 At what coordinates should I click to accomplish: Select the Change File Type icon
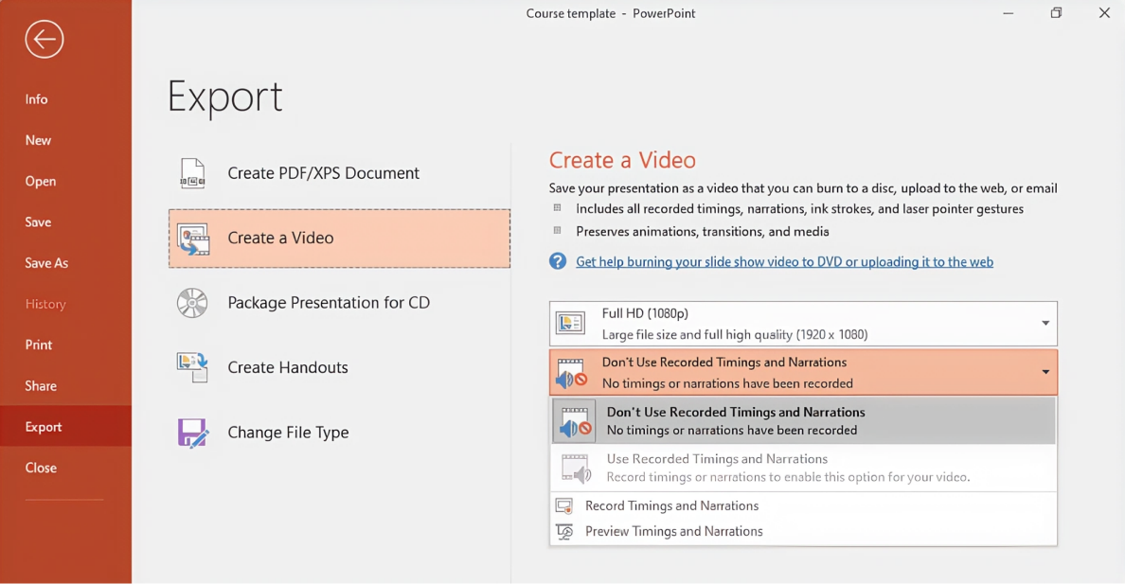(x=193, y=432)
